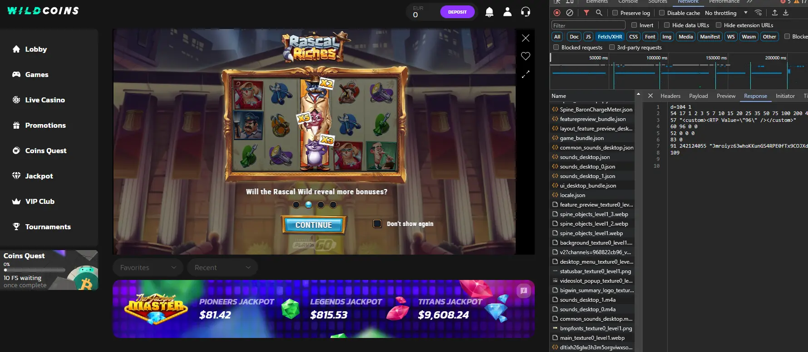Filter requests by WS type
The width and height of the screenshot is (808, 352).
tap(731, 37)
